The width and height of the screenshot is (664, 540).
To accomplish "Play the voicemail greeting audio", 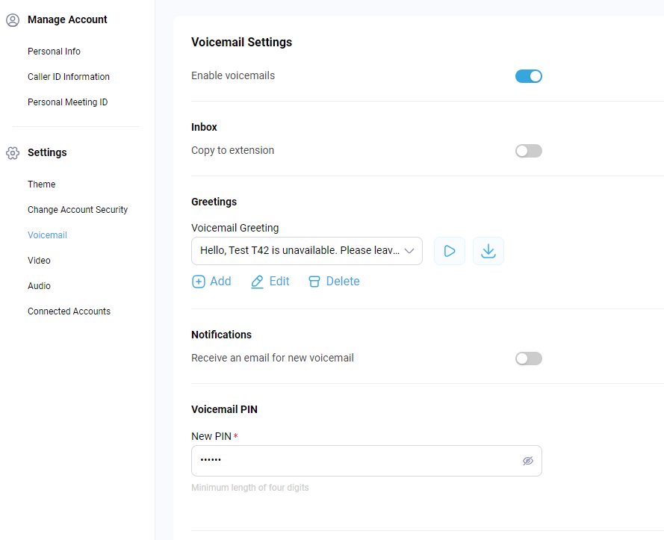I will point(450,251).
